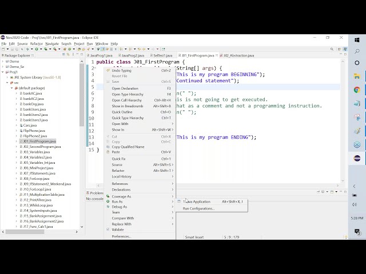Expand the Demo_Se project node
366x274 pixels.
[3, 67]
